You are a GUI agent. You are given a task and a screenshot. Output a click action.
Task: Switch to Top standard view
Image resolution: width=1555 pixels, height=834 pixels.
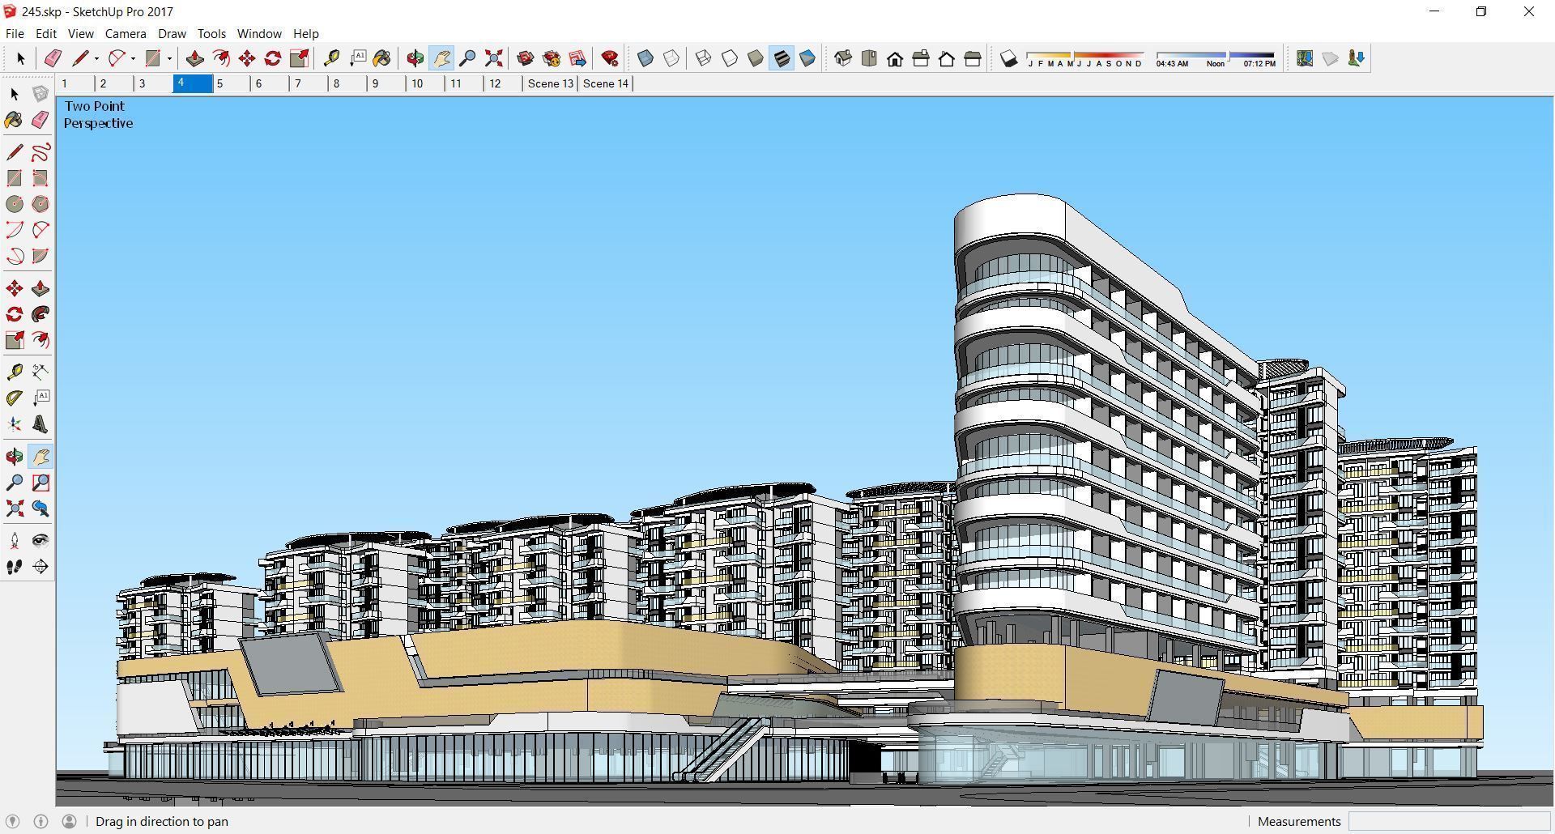point(869,58)
